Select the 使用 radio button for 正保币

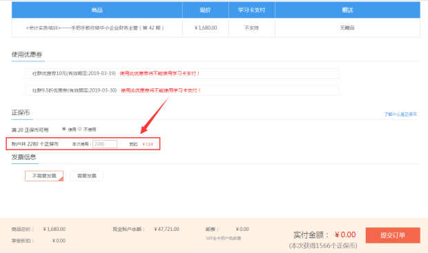[x=64, y=129]
